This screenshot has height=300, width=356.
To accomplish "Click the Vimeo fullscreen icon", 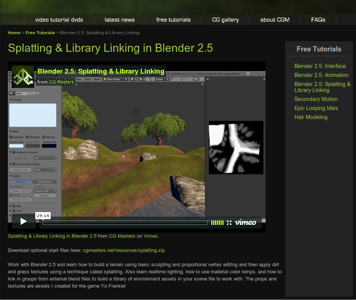I will click(x=229, y=222).
